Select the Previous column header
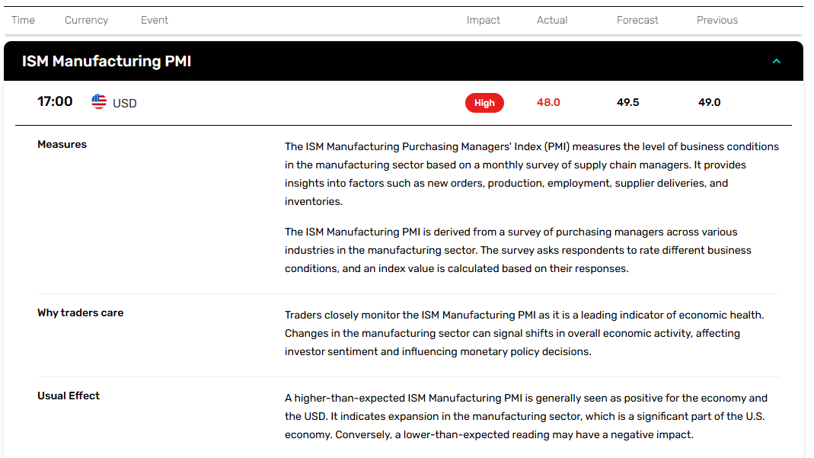Image resolution: width=814 pixels, height=458 pixels. [717, 21]
